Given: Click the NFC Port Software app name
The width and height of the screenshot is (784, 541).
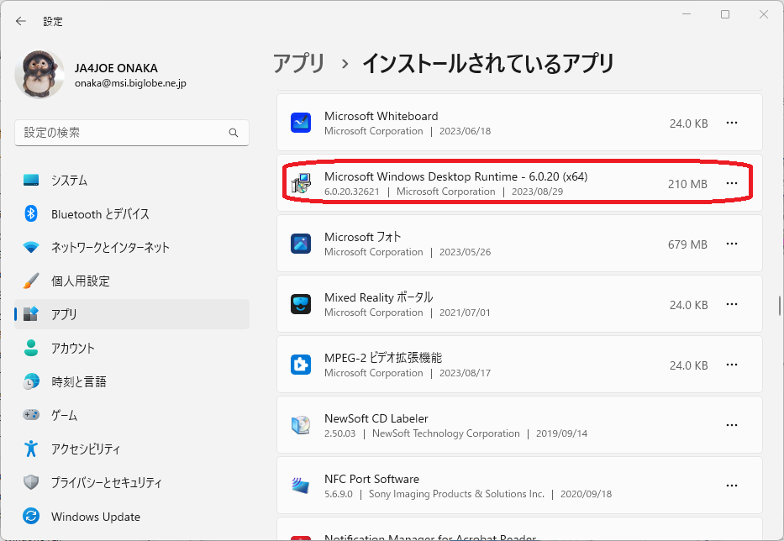Looking at the screenshot, I should tap(371, 479).
